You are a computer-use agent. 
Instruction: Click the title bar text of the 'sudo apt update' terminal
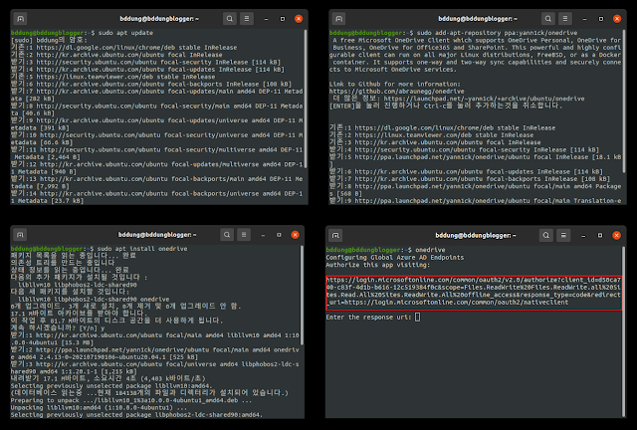click(159, 19)
